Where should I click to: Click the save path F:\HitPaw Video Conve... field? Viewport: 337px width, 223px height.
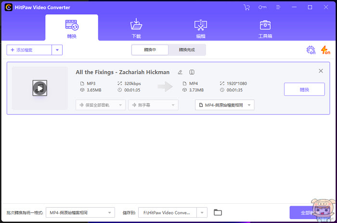pyautogui.click(x=168, y=213)
